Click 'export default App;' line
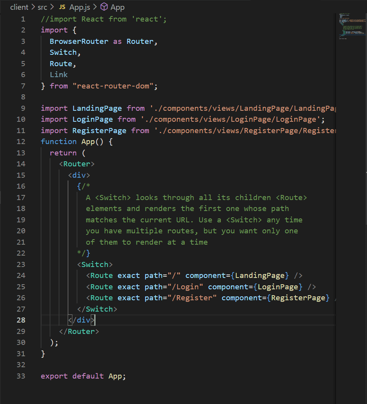Viewport: 367px width, 404px height. coord(83,376)
